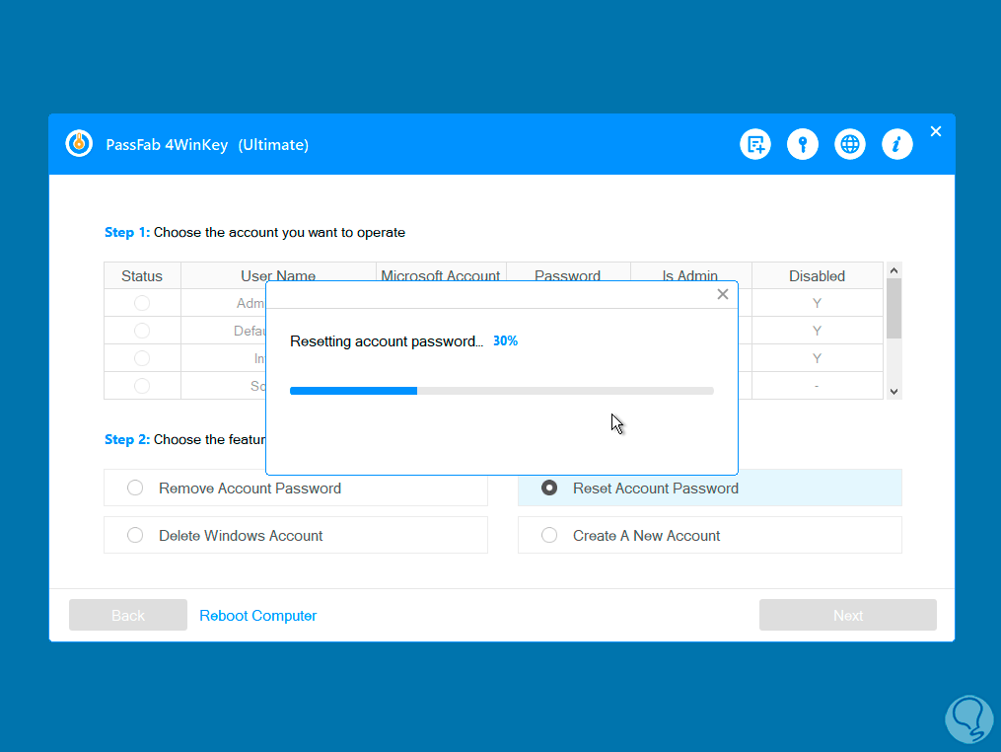
Task: Click the Step 2 label text
Action: pyautogui.click(x=127, y=439)
